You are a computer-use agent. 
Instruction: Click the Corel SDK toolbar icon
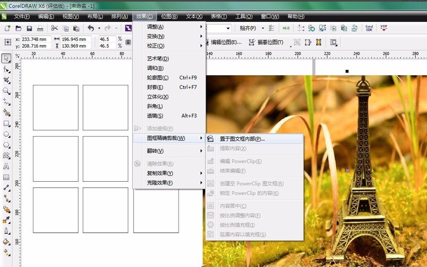click(369, 28)
